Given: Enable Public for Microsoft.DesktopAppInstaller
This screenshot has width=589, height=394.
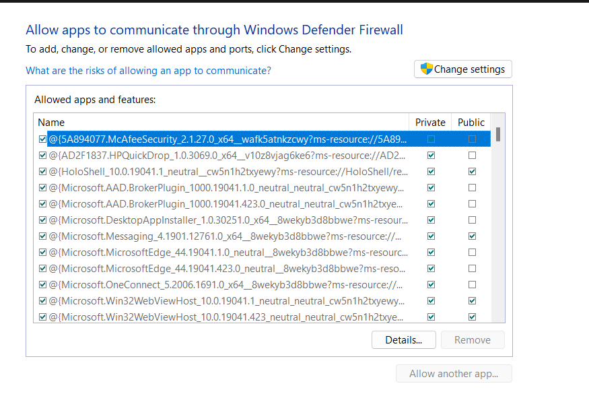Looking at the screenshot, I should coord(472,220).
